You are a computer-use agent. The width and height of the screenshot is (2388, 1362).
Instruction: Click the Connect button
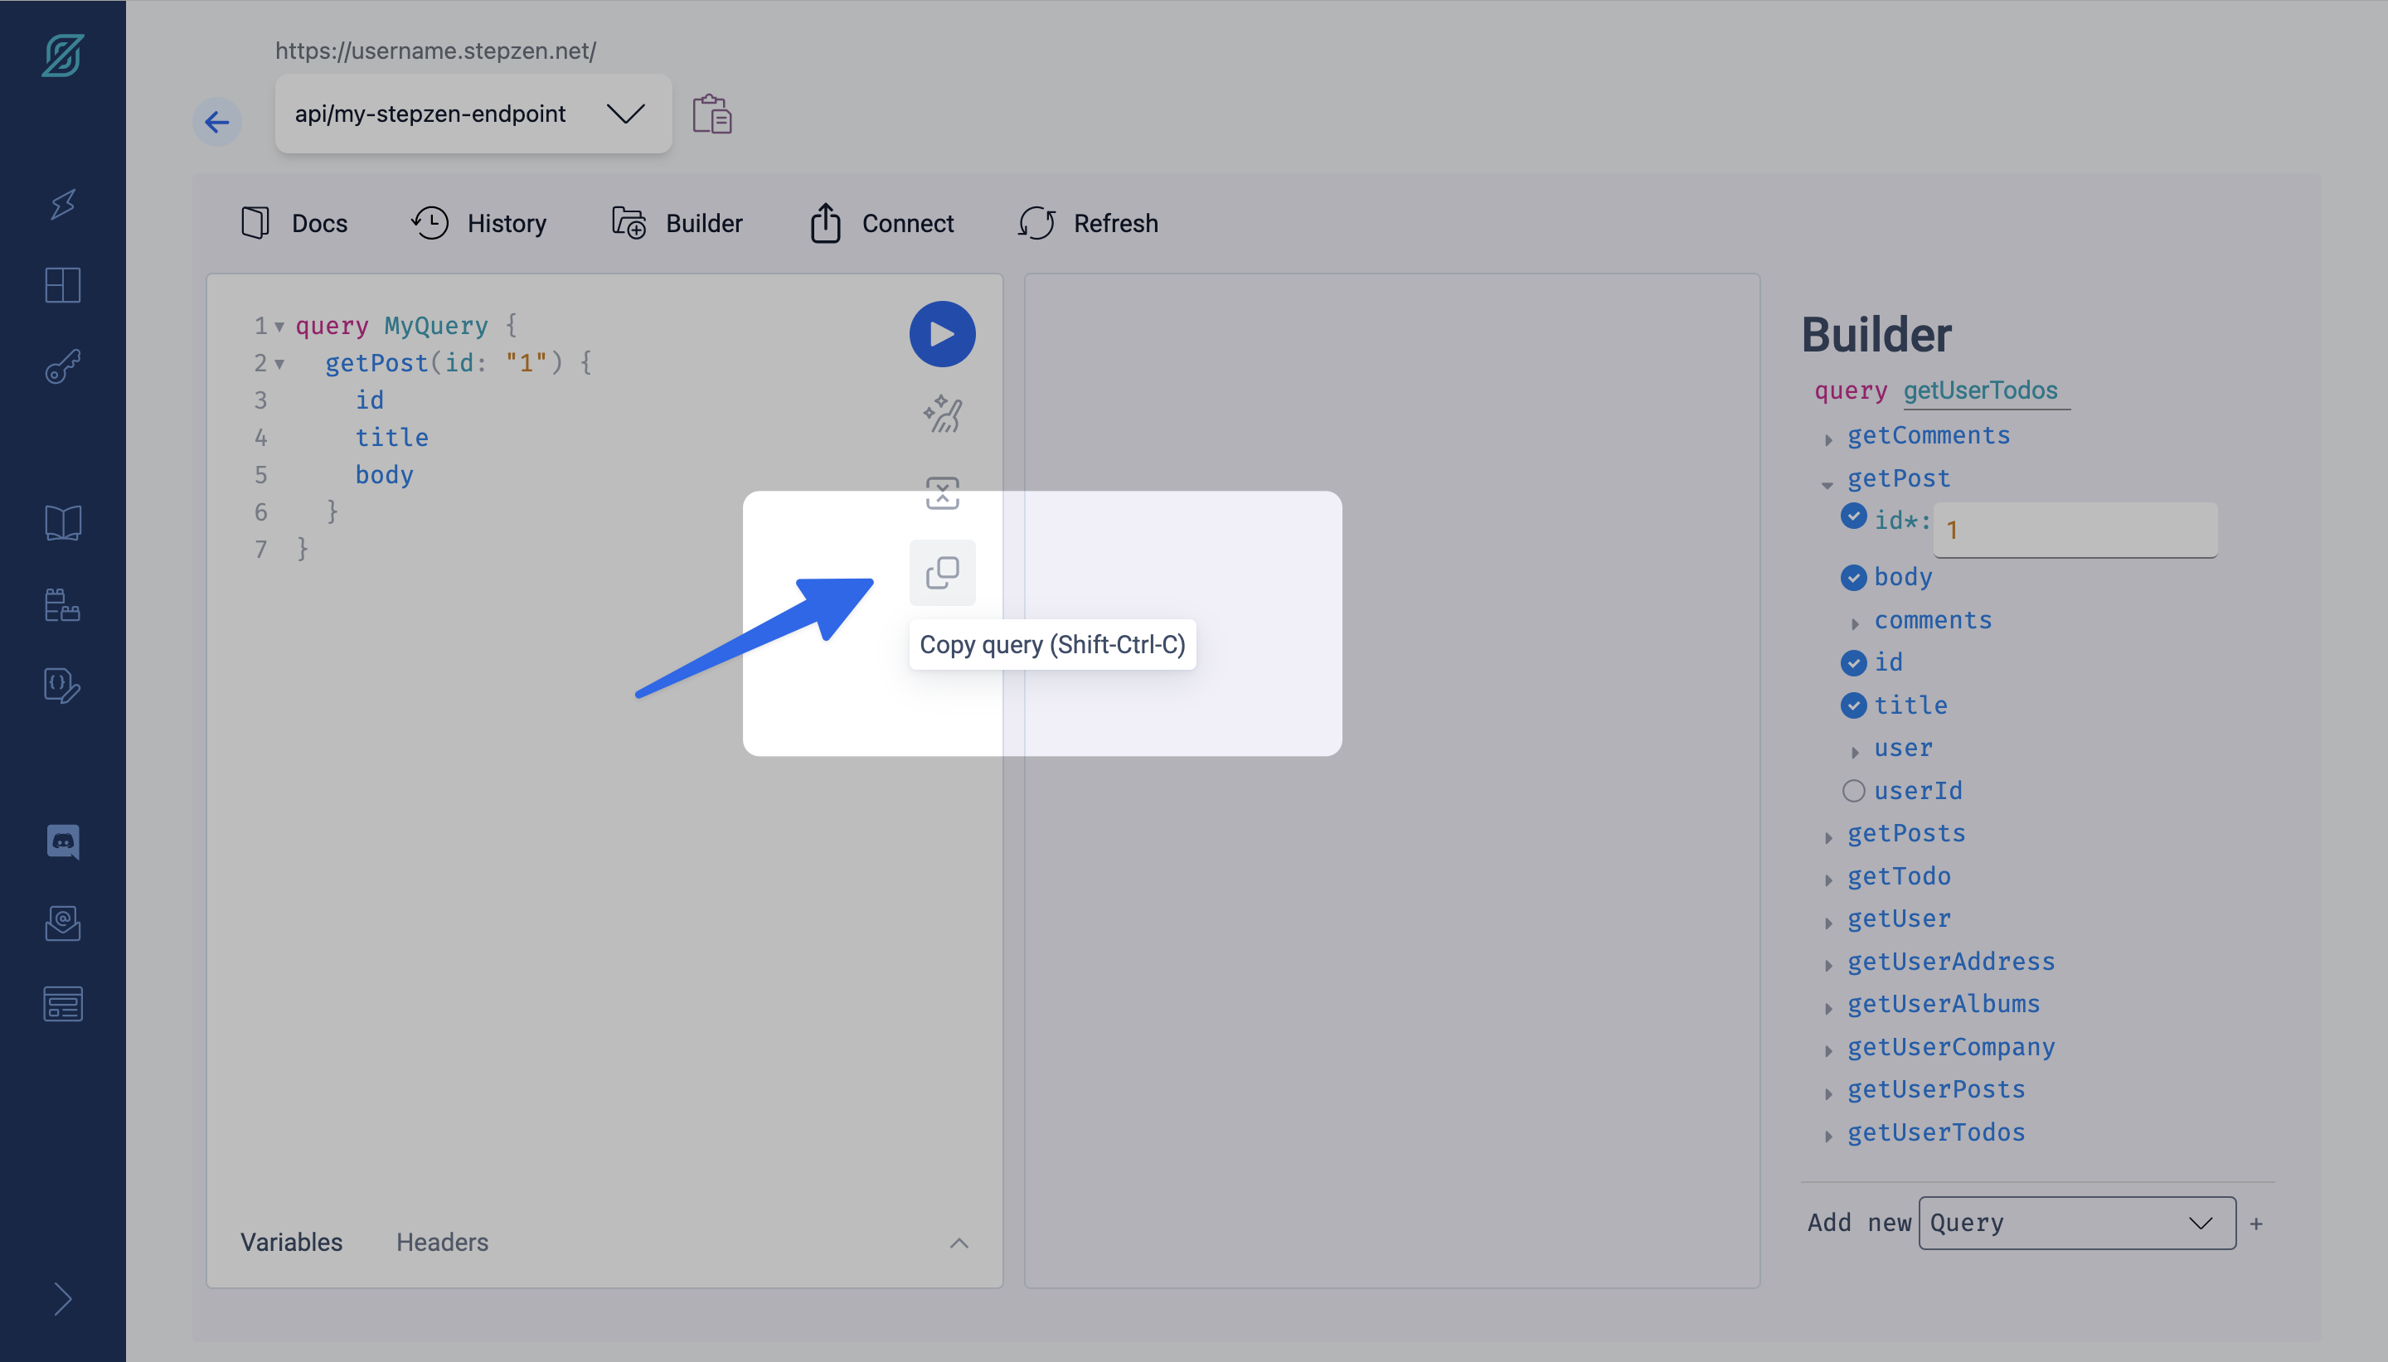(x=882, y=224)
